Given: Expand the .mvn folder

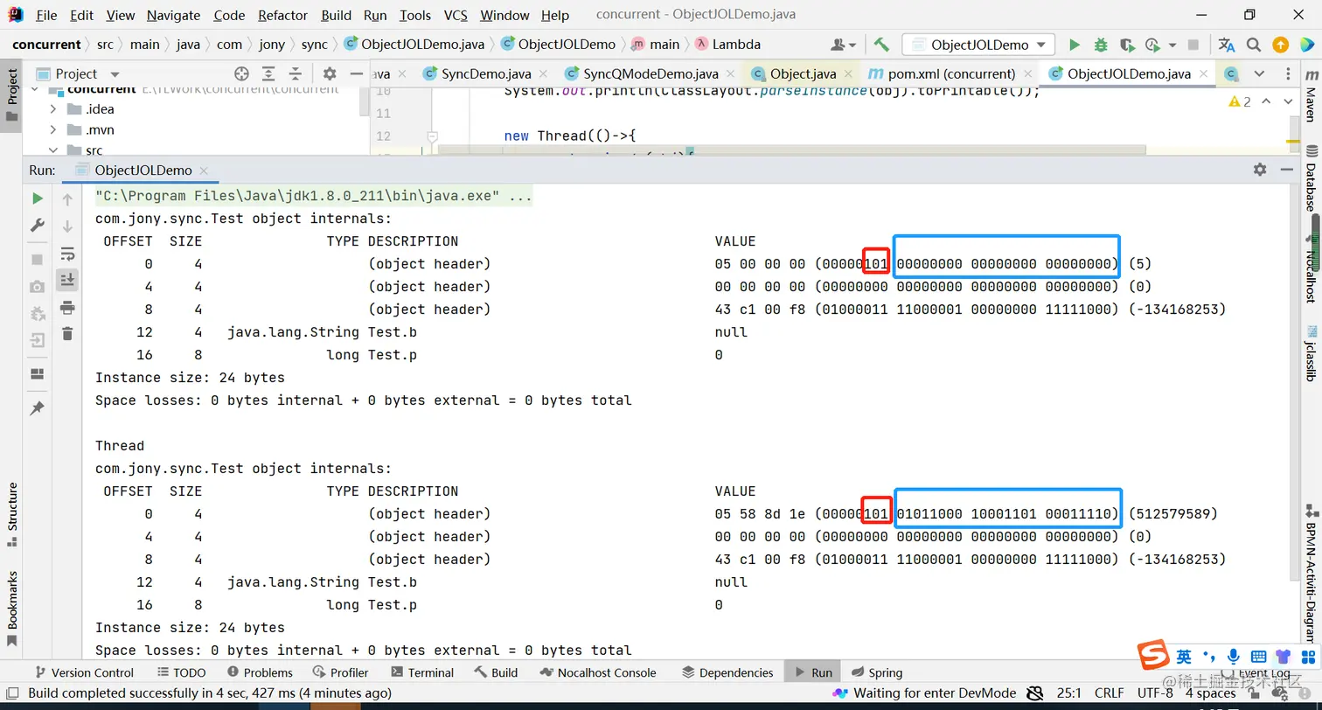Looking at the screenshot, I should (52, 130).
